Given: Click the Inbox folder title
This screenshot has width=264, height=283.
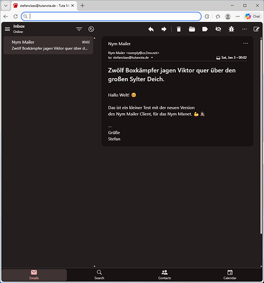Looking at the screenshot, I should [x=19, y=26].
